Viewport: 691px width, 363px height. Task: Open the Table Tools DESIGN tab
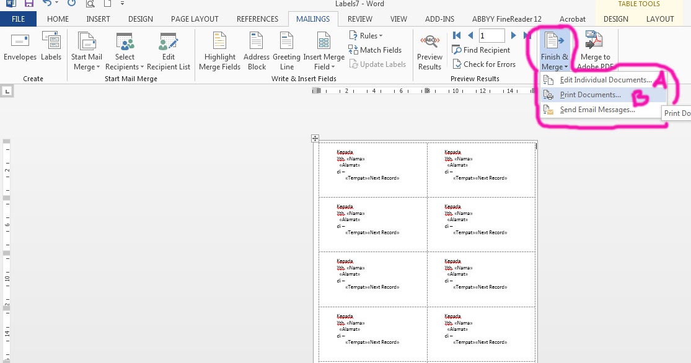[615, 19]
